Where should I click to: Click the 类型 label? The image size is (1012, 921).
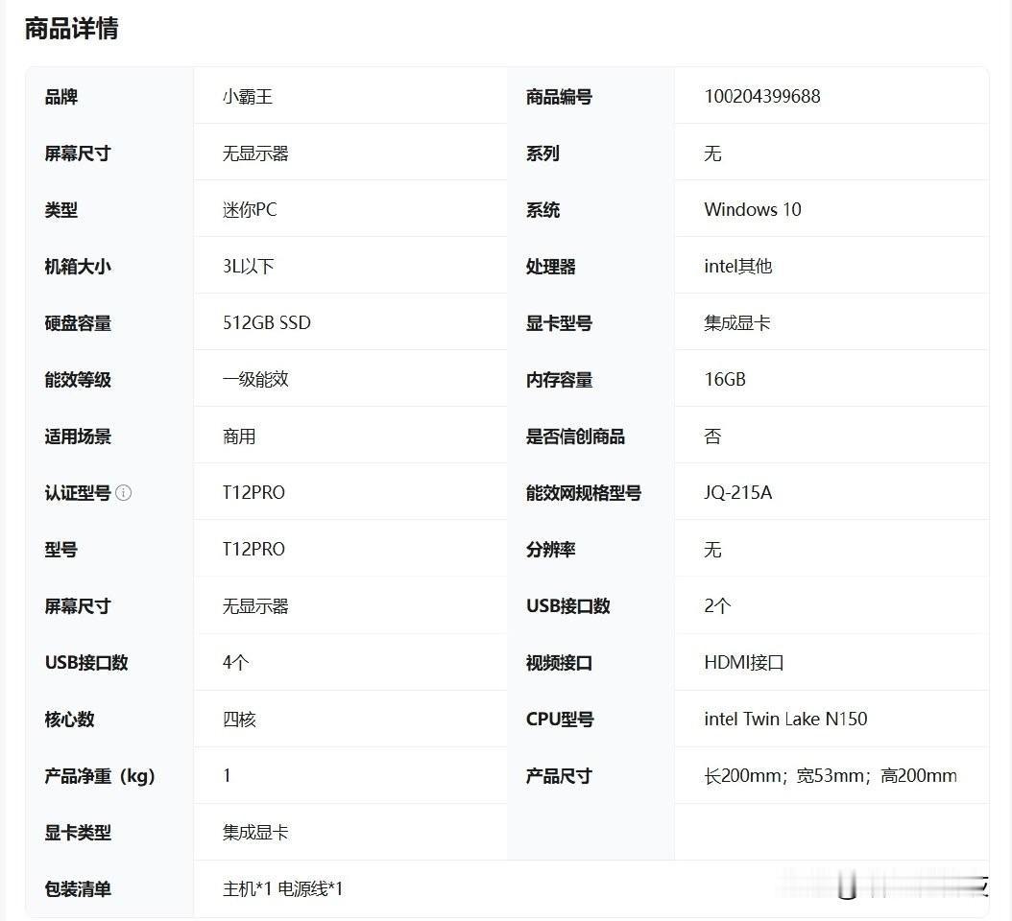click(61, 209)
